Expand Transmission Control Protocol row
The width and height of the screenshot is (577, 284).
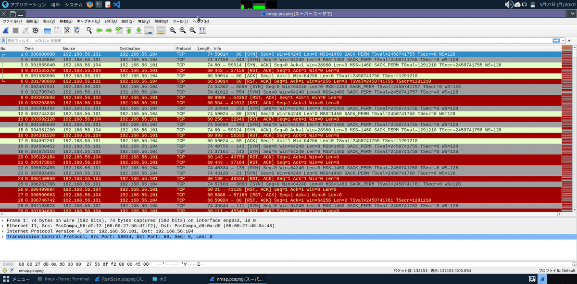click(3, 237)
